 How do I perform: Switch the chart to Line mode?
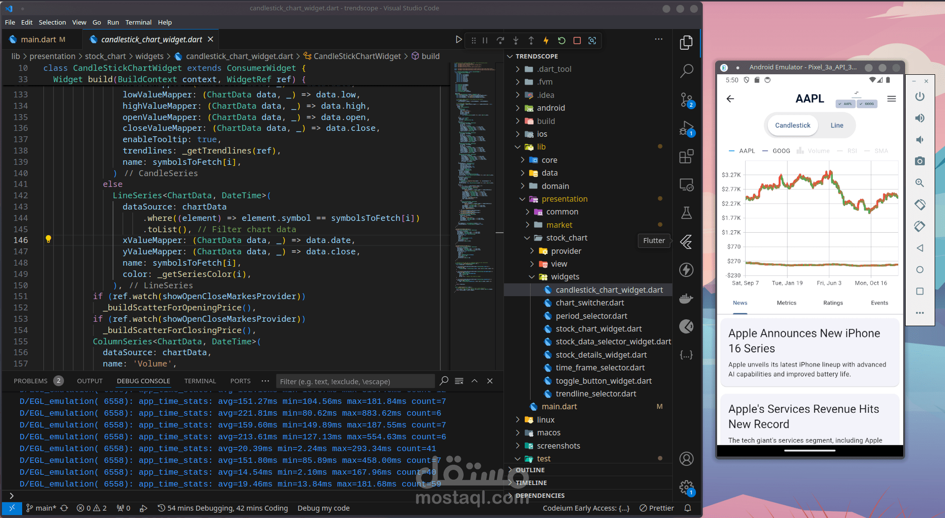[x=837, y=125]
